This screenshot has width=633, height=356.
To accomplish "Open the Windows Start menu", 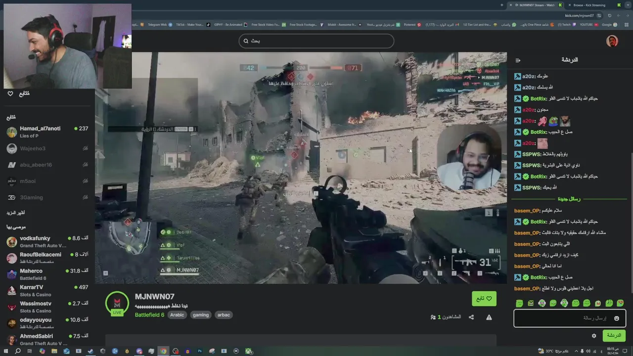I will (x=6, y=351).
